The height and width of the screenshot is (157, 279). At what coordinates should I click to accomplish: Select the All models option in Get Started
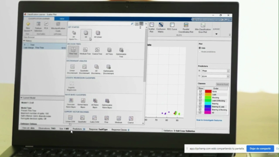click(x=86, y=34)
